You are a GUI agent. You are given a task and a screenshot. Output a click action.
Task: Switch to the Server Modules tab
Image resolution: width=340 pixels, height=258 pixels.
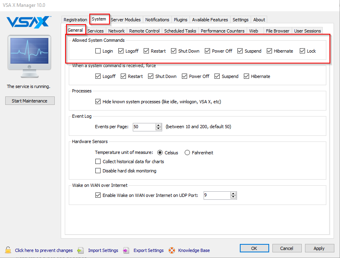click(126, 20)
